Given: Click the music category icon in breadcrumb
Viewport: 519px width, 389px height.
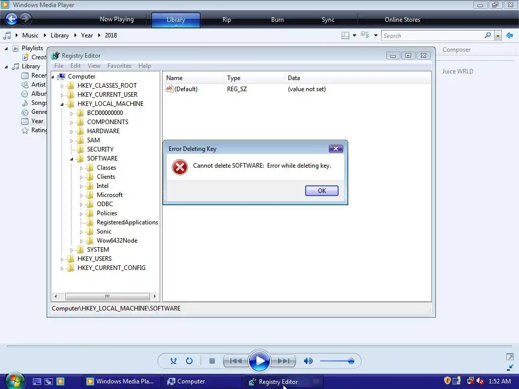Looking at the screenshot, I should tap(7, 35).
